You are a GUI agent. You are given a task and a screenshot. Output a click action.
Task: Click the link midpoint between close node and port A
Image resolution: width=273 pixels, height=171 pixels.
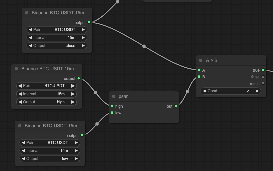[x=144, y=46]
